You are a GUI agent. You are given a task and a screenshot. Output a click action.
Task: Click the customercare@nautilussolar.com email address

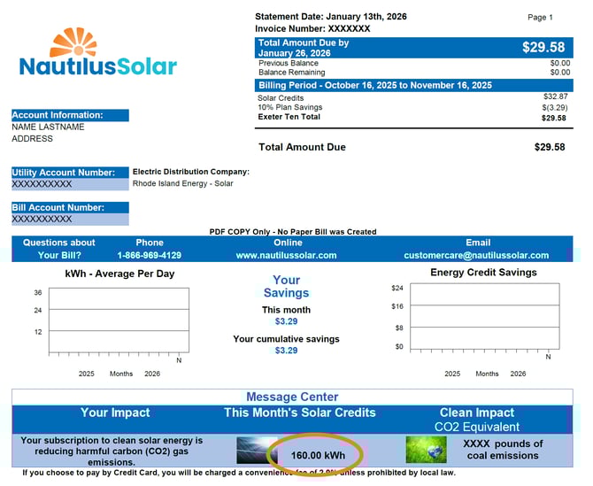coord(476,255)
